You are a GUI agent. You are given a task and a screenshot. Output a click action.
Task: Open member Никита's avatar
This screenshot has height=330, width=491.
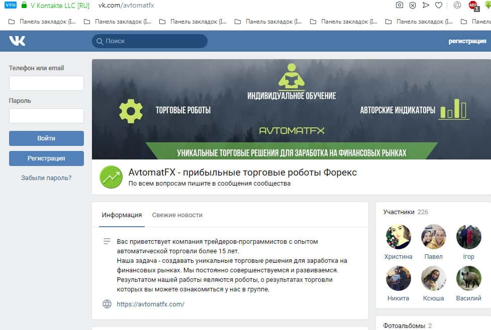399,278
